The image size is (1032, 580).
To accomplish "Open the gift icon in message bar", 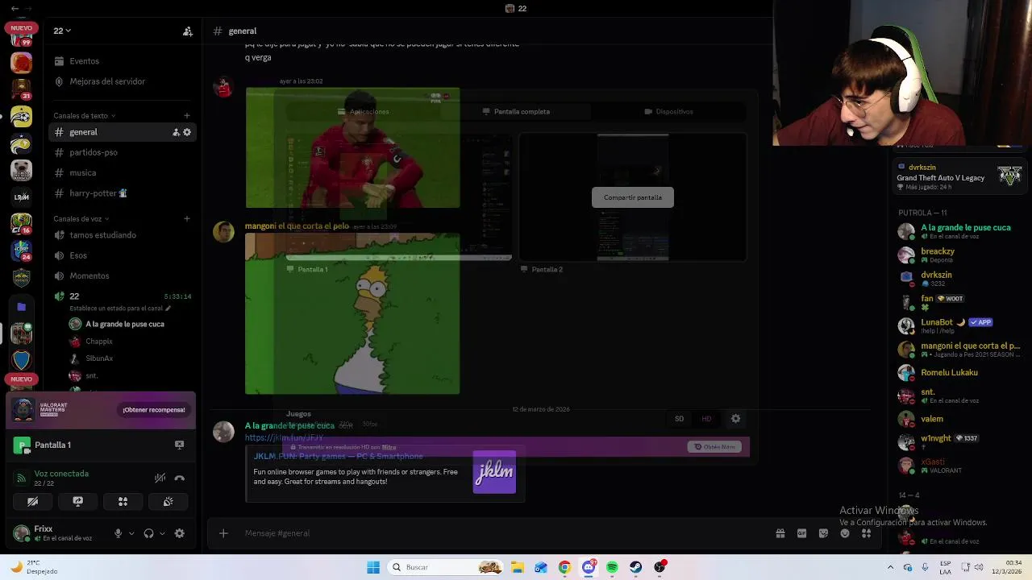I will point(780,533).
